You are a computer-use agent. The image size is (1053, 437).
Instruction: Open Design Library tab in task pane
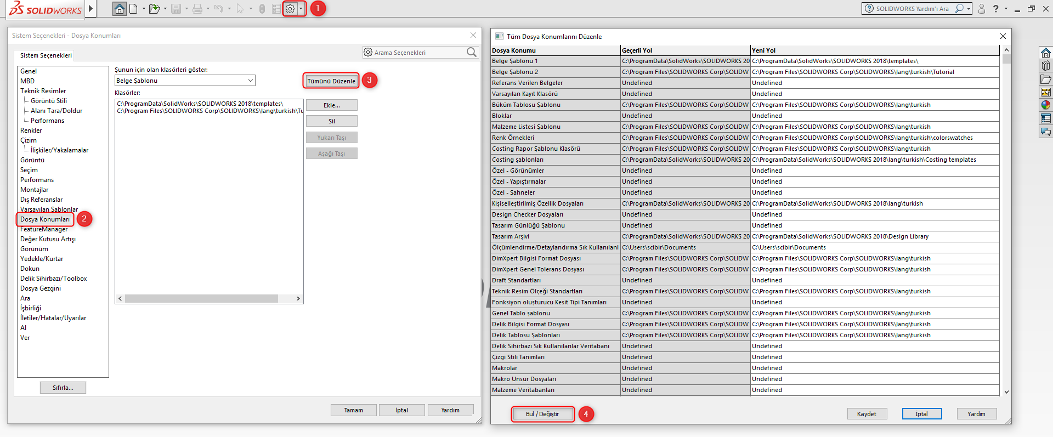coord(1046,66)
